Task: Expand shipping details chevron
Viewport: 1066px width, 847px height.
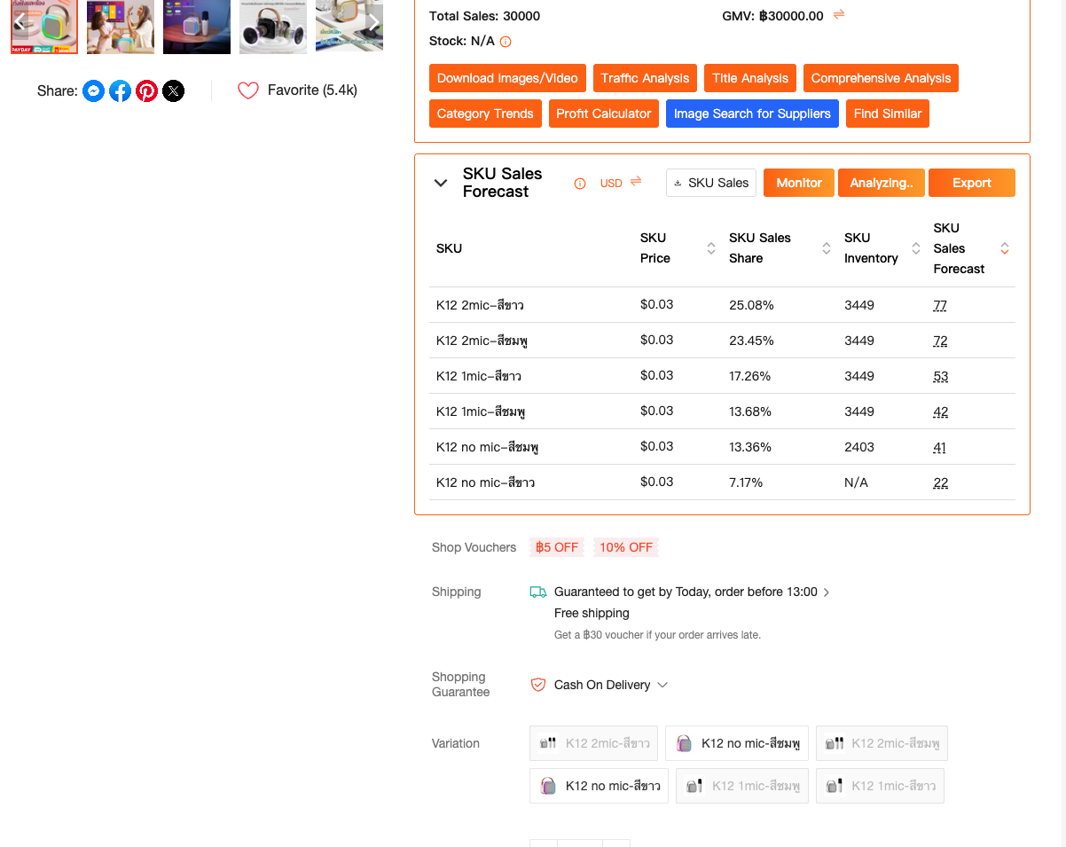Action: coord(827,592)
